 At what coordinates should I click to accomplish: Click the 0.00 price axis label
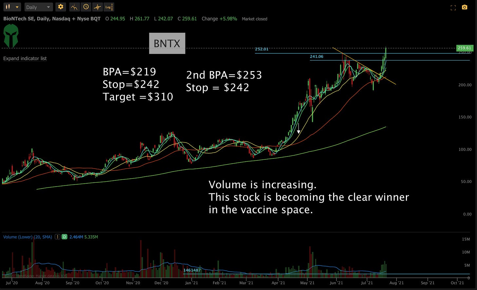(467, 214)
